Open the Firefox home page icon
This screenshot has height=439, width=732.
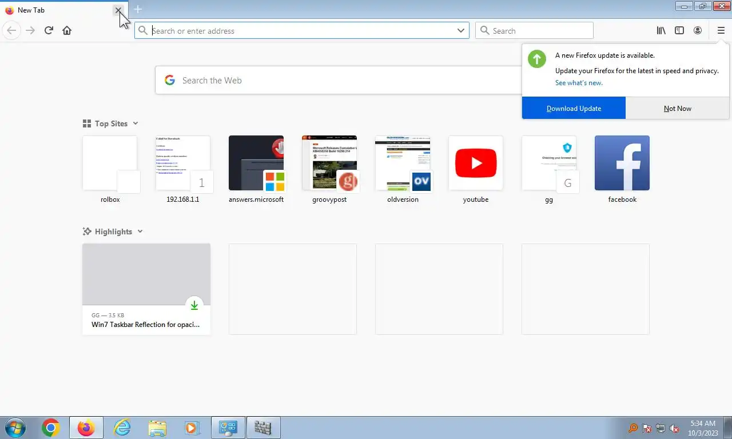[x=67, y=30]
